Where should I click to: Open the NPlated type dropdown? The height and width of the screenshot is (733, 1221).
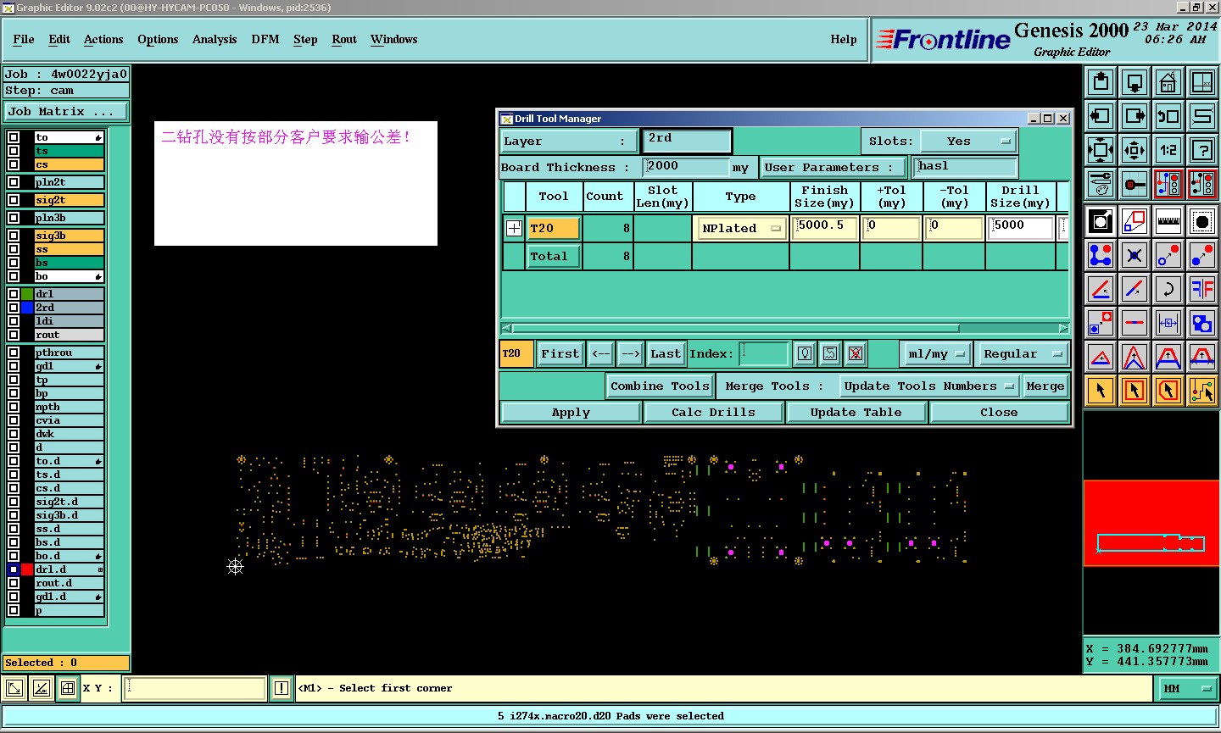click(741, 228)
